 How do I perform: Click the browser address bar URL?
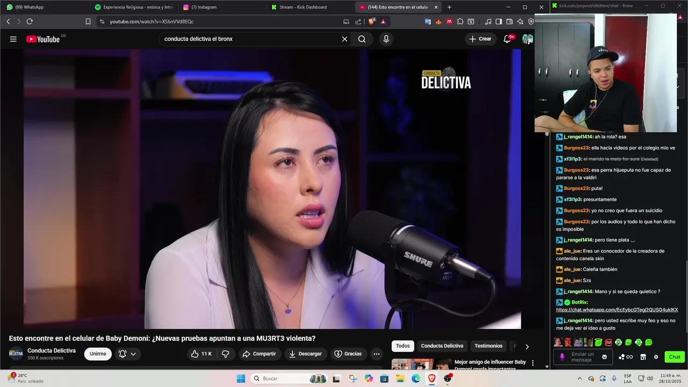[x=152, y=21]
